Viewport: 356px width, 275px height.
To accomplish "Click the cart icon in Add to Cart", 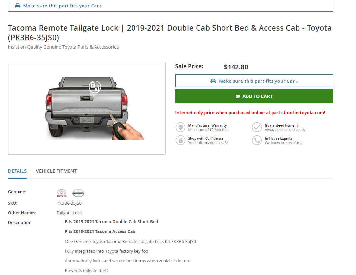I will pos(238,97).
